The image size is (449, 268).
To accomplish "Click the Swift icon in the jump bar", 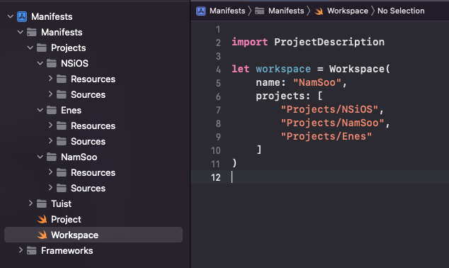I will tap(319, 11).
